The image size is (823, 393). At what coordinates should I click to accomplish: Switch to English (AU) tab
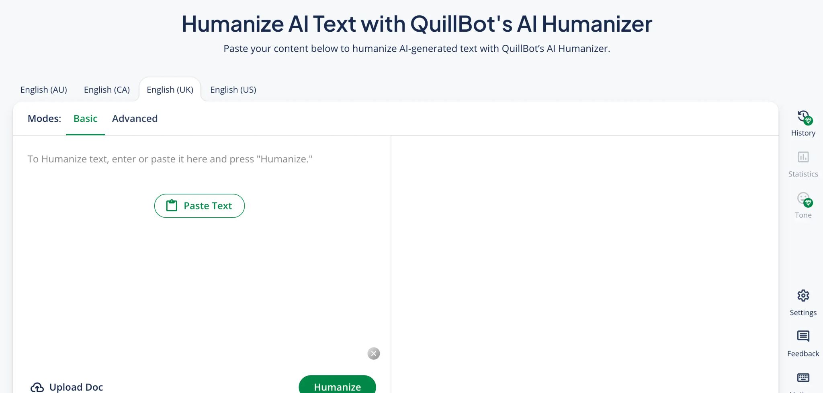tap(44, 89)
